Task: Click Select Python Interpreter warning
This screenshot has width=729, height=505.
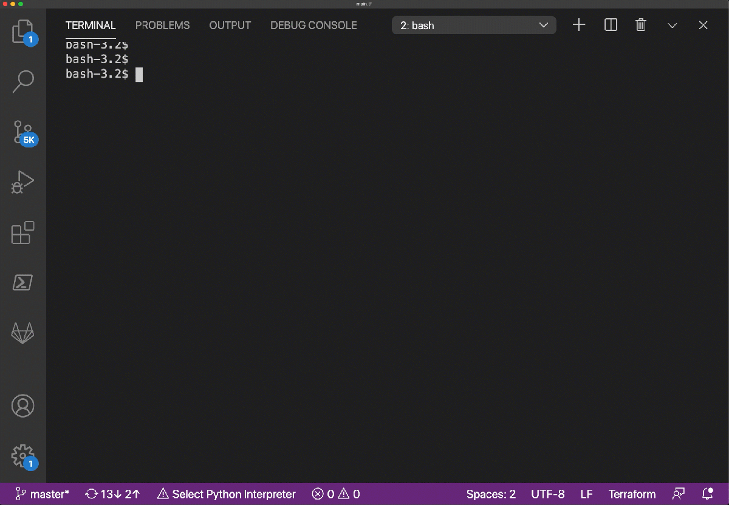Action: 227,494
